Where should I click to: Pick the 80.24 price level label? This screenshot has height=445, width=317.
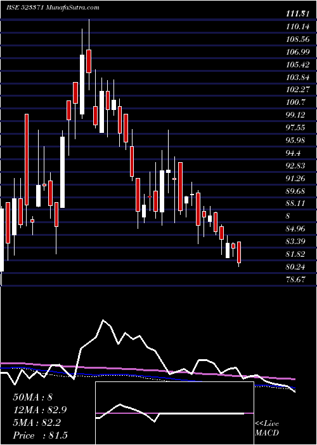[x=295, y=267]
